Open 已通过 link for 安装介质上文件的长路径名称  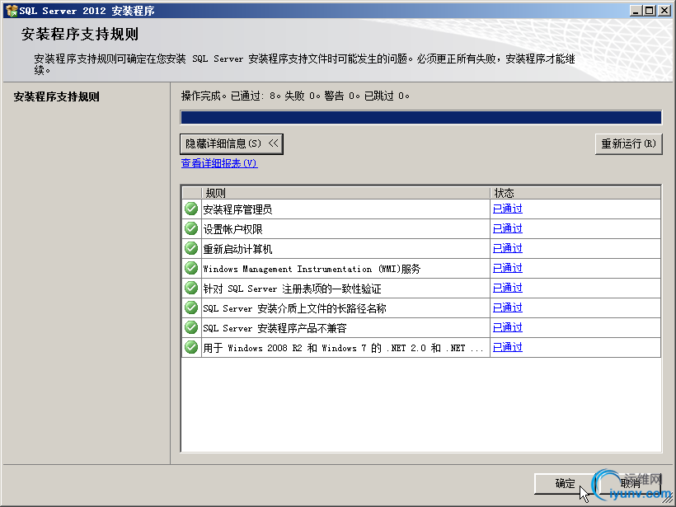pos(508,307)
